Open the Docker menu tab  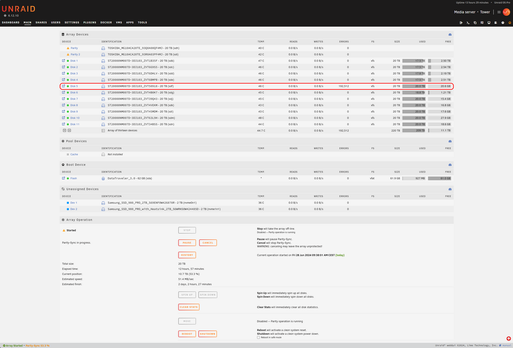[x=106, y=23]
